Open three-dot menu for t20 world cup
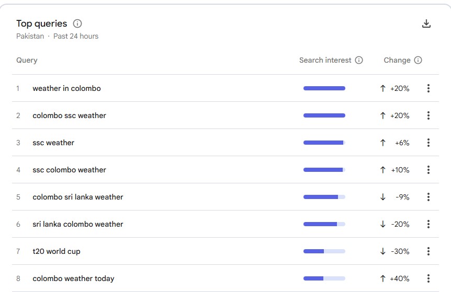The width and height of the screenshot is (451, 292). click(x=428, y=251)
